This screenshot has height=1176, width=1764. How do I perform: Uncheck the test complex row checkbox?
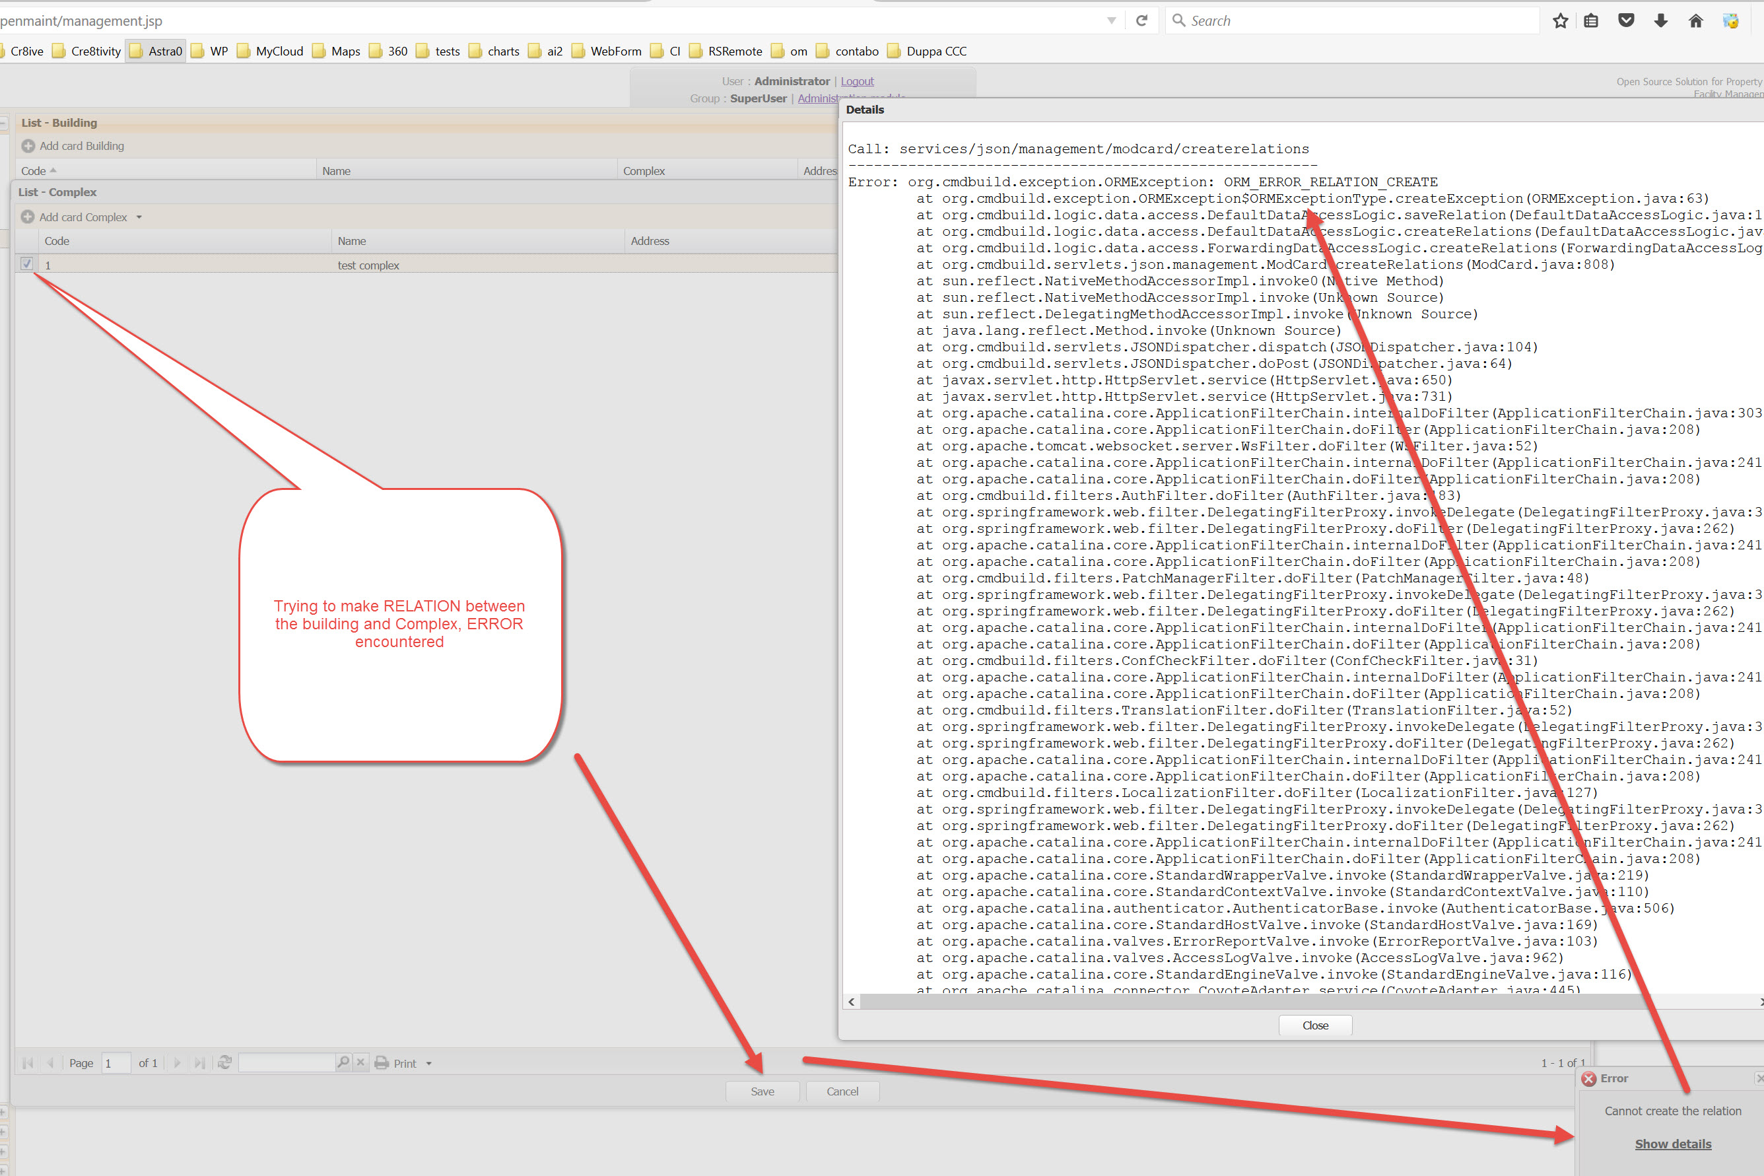27,264
